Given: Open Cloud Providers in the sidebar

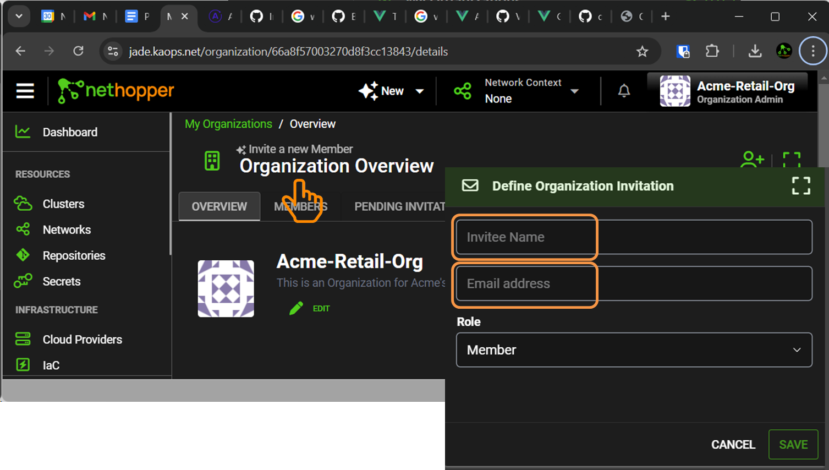Looking at the screenshot, I should (x=83, y=339).
